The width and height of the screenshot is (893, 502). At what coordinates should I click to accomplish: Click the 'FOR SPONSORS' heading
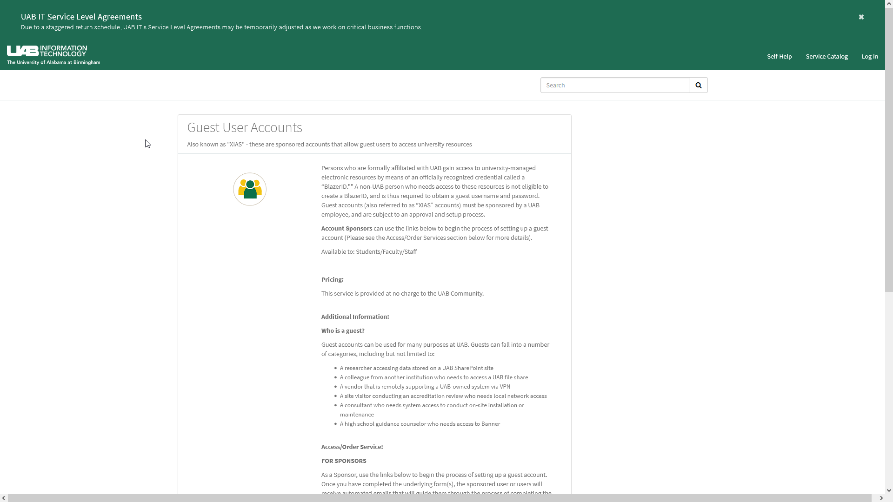point(344,461)
